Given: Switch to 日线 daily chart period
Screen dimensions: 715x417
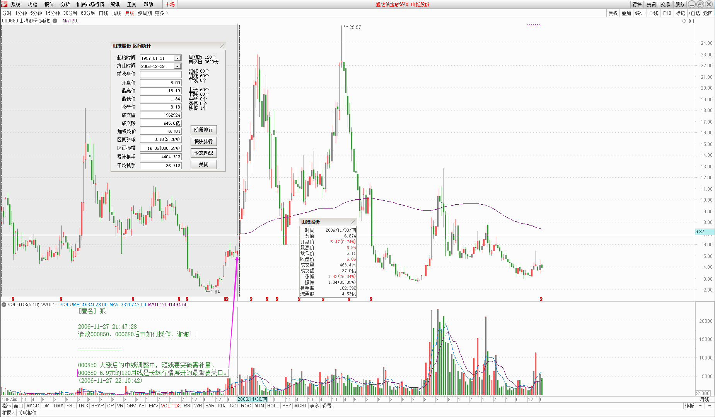Looking at the screenshot, I should pos(103,13).
